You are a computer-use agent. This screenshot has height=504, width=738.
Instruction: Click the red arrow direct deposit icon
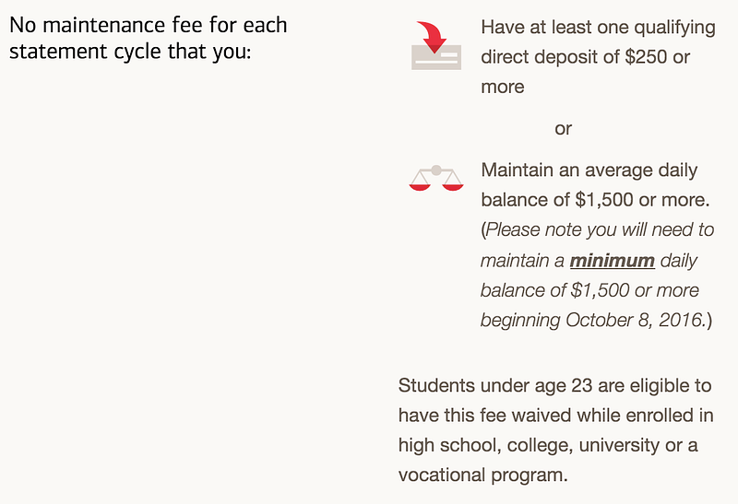(436, 45)
